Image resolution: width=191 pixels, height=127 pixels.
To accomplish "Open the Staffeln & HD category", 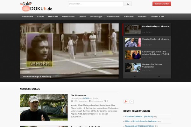I will click(x=157, y=17).
